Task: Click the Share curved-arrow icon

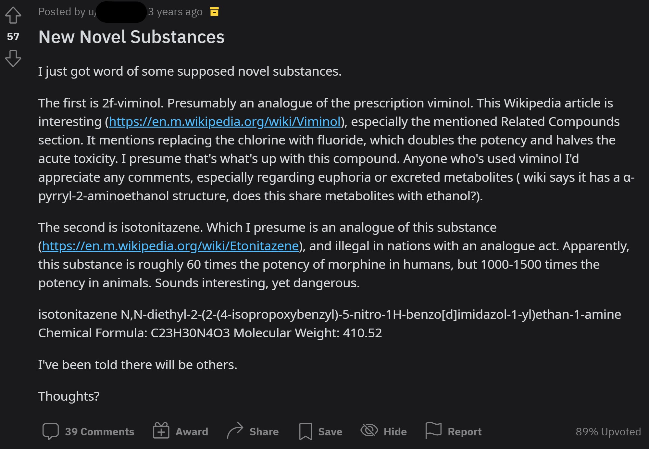Action: pos(235,430)
